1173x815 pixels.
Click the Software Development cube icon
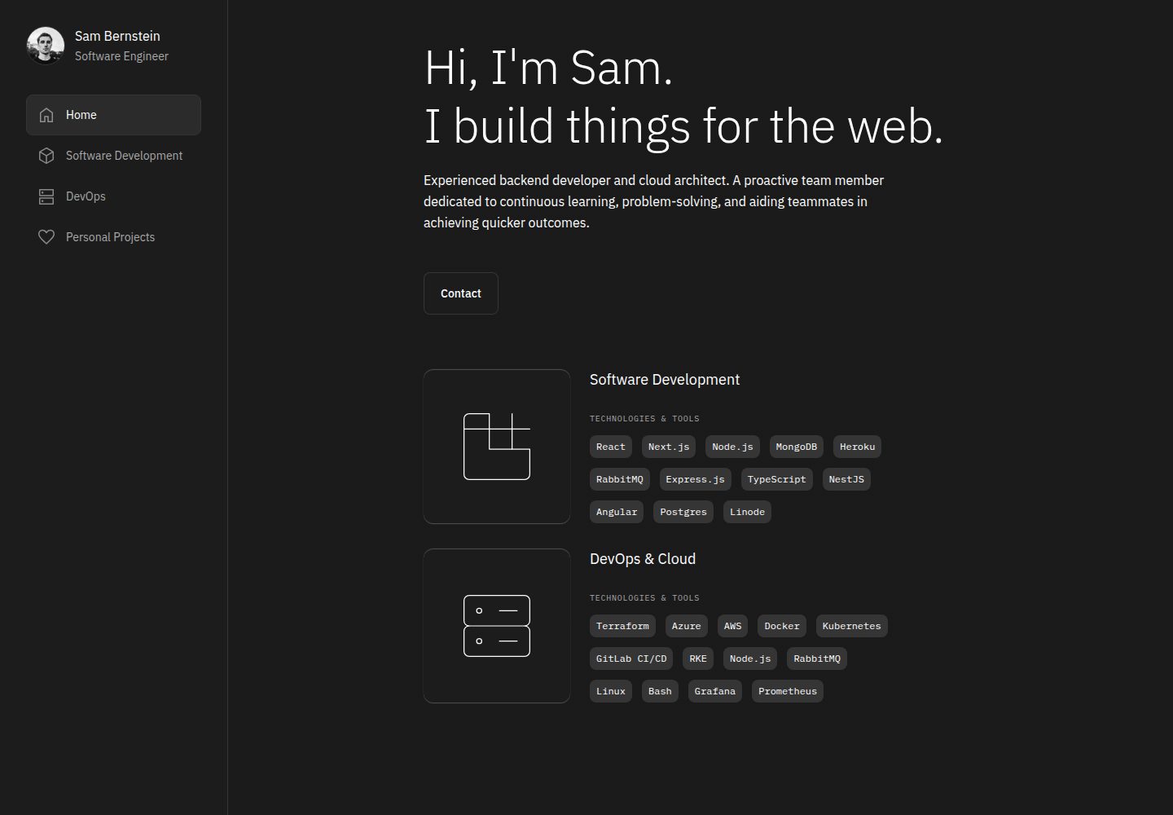(46, 156)
